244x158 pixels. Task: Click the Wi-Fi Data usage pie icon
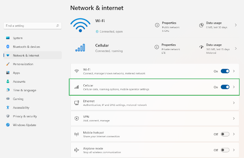click(201, 25)
